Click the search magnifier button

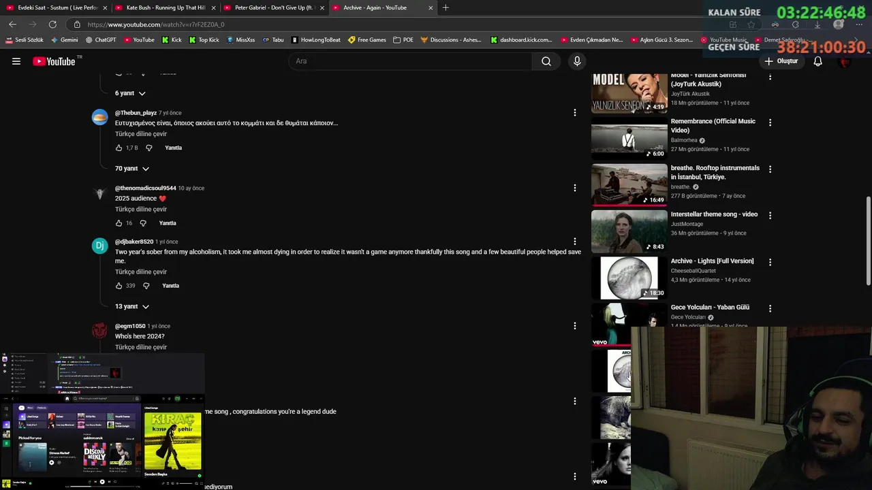point(546,61)
